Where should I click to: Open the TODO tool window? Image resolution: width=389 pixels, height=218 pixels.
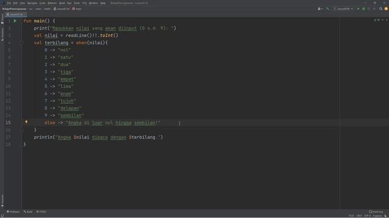(x=41, y=211)
